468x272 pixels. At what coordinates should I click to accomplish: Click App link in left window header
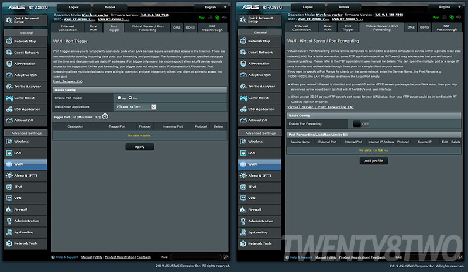pos(202,18)
